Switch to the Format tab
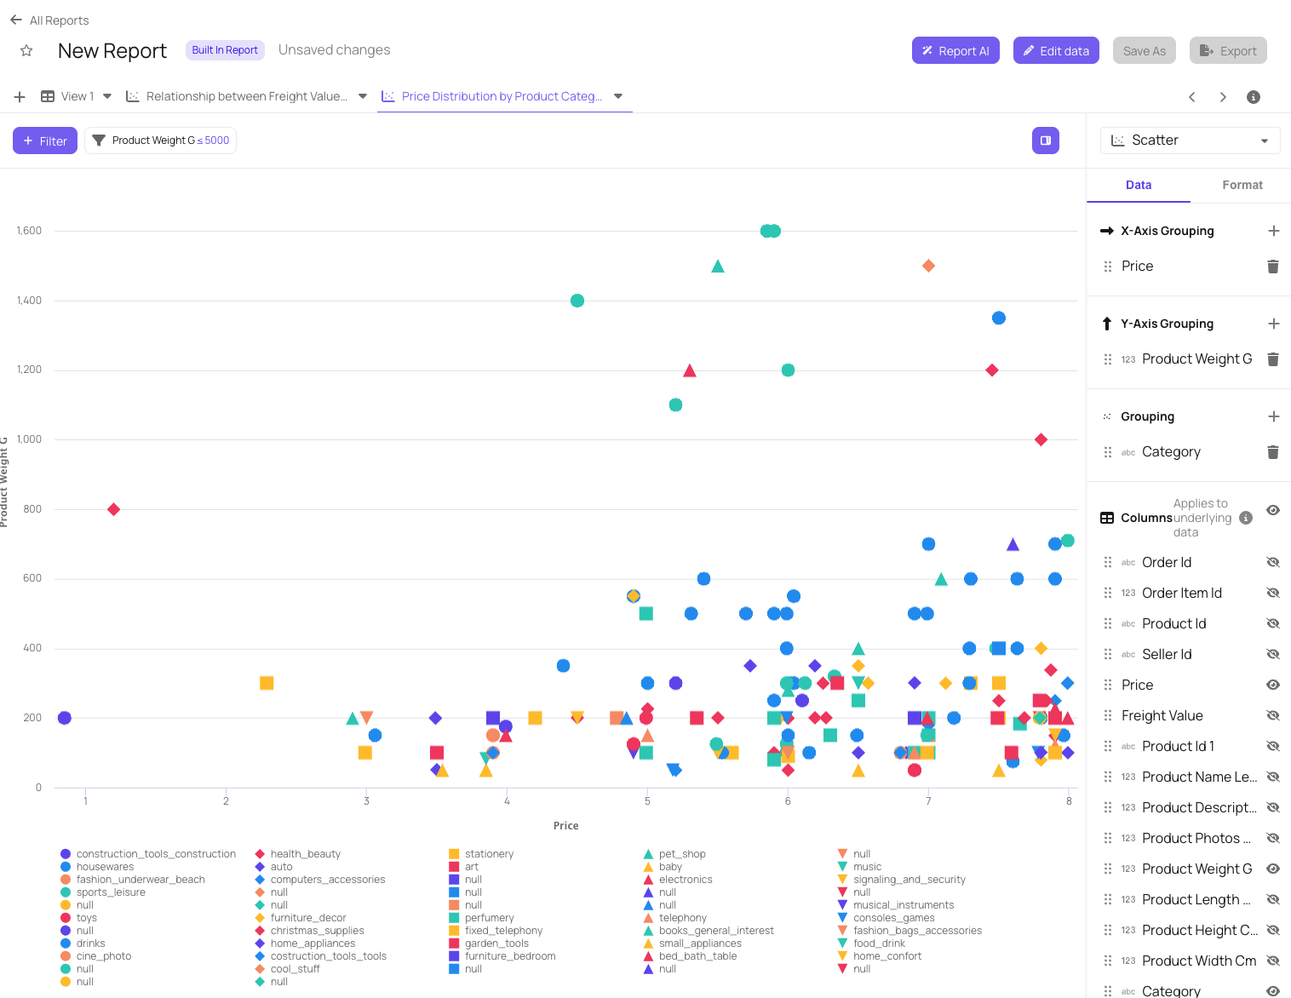The height and width of the screenshot is (998, 1291). pyautogui.click(x=1242, y=185)
